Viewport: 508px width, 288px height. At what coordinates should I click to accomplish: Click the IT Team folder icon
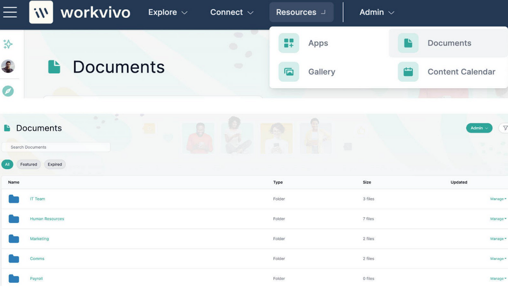click(13, 199)
